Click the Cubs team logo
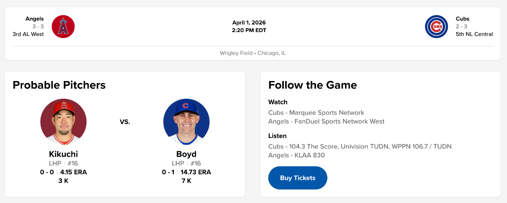 (x=436, y=27)
